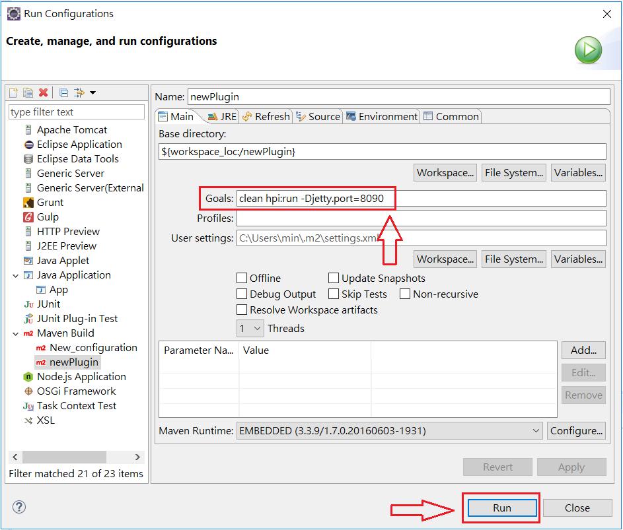Screen dimensions: 623x530
Task: Enable the Update Snapshots checkbox
Action: 334,278
